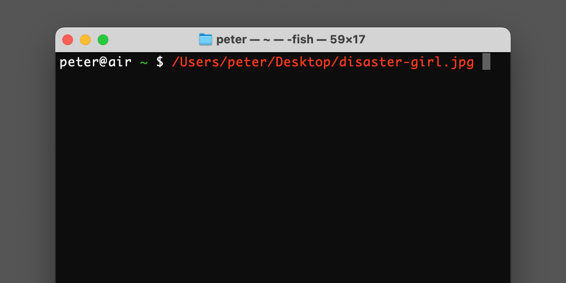Click the dollar sign prompt symbol

[160, 62]
